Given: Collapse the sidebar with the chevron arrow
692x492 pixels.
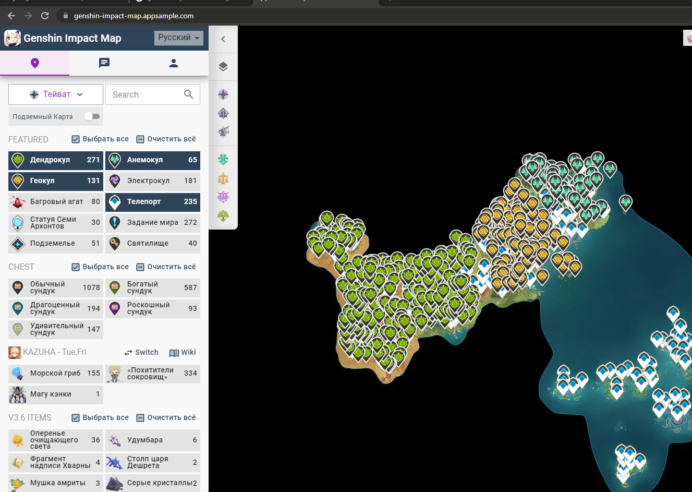Looking at the screenshot, I should click(223, 39).
